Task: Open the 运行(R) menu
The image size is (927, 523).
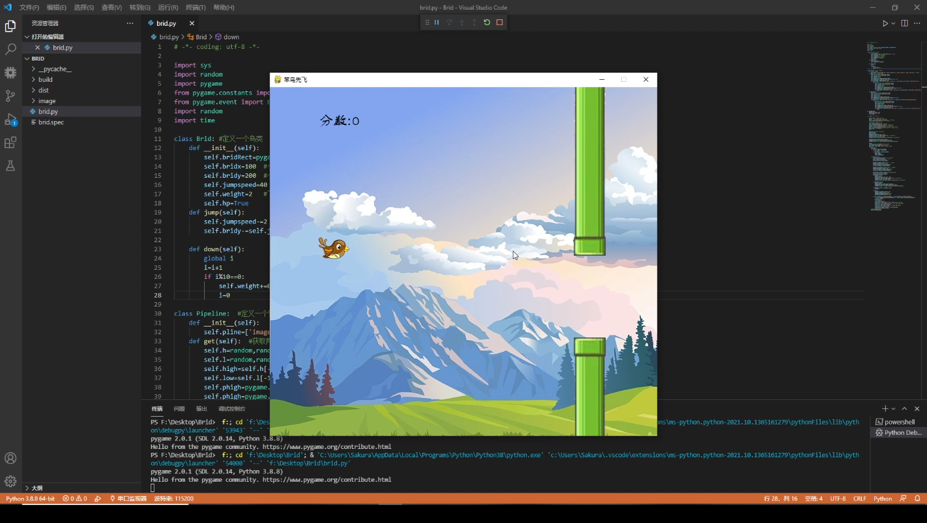Action: [167, 8]
